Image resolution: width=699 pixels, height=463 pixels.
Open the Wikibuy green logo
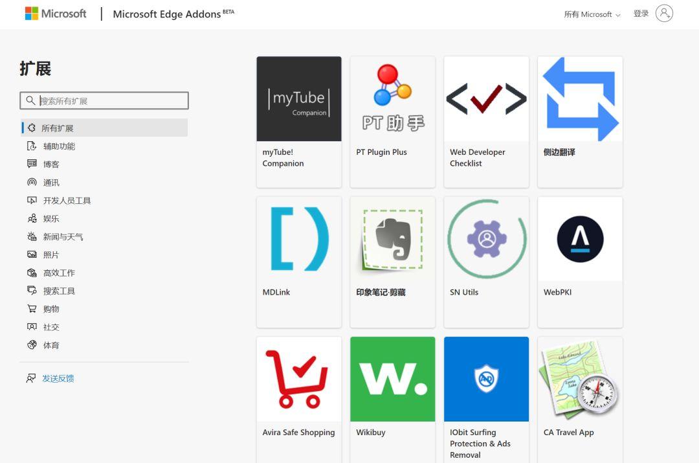pos(392,379)
